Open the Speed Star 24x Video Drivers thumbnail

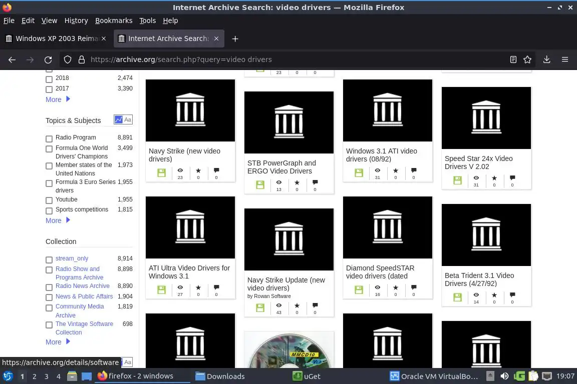pos(486,118)
